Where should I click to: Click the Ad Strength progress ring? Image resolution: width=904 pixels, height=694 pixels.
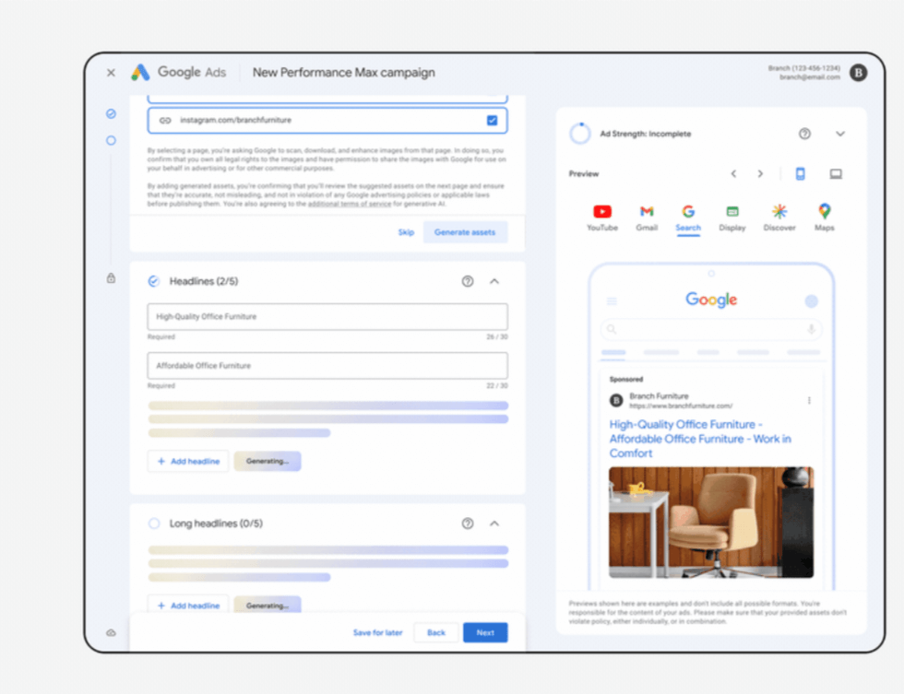(580, 134)
